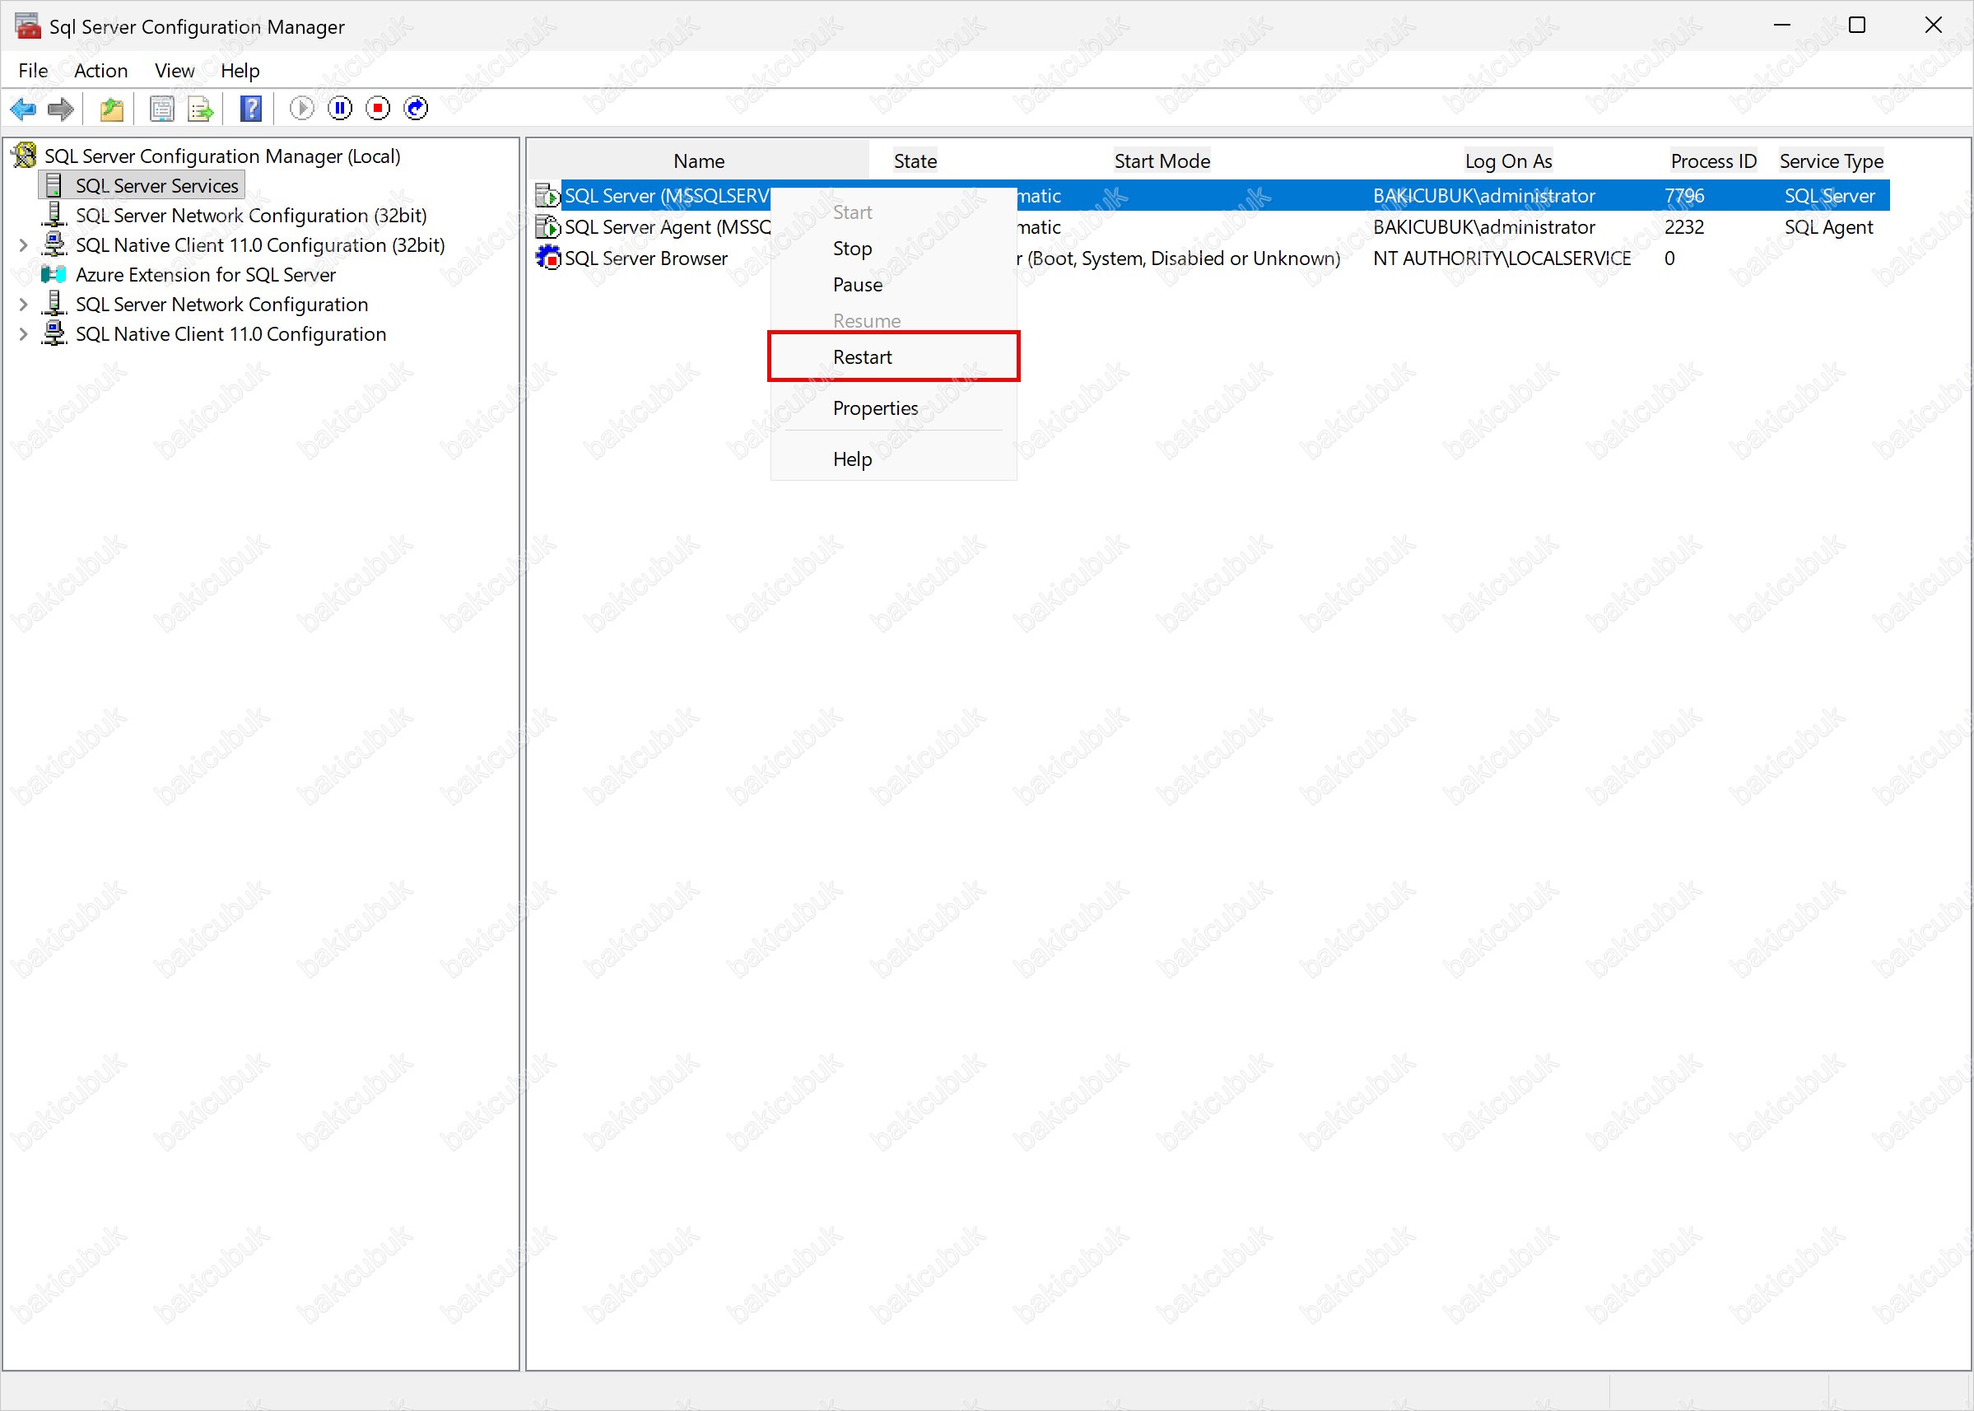Expand SQL Native Client 11.0 Configuration (32bit)
The width and height of the screenshot is (1974, 1411).
click(x=23, y=246)
